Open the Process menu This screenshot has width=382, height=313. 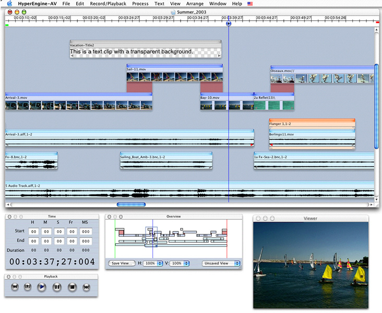click(x=140, y=4)
